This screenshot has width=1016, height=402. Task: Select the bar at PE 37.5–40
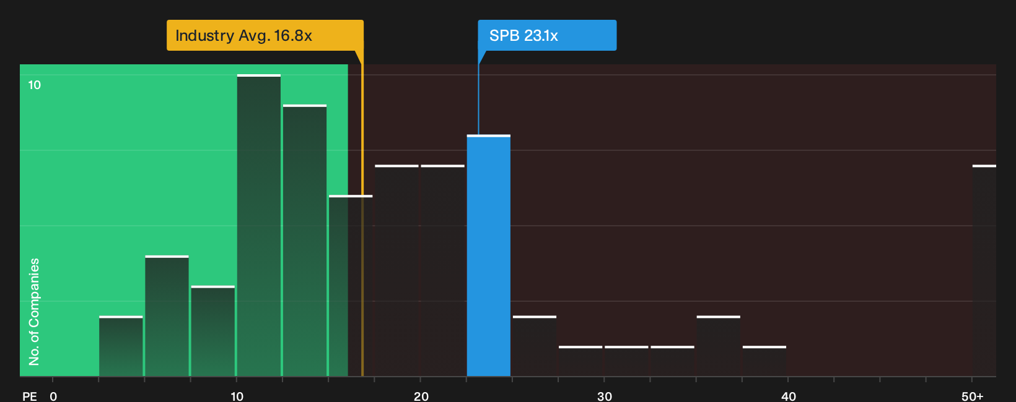(764, 361)
